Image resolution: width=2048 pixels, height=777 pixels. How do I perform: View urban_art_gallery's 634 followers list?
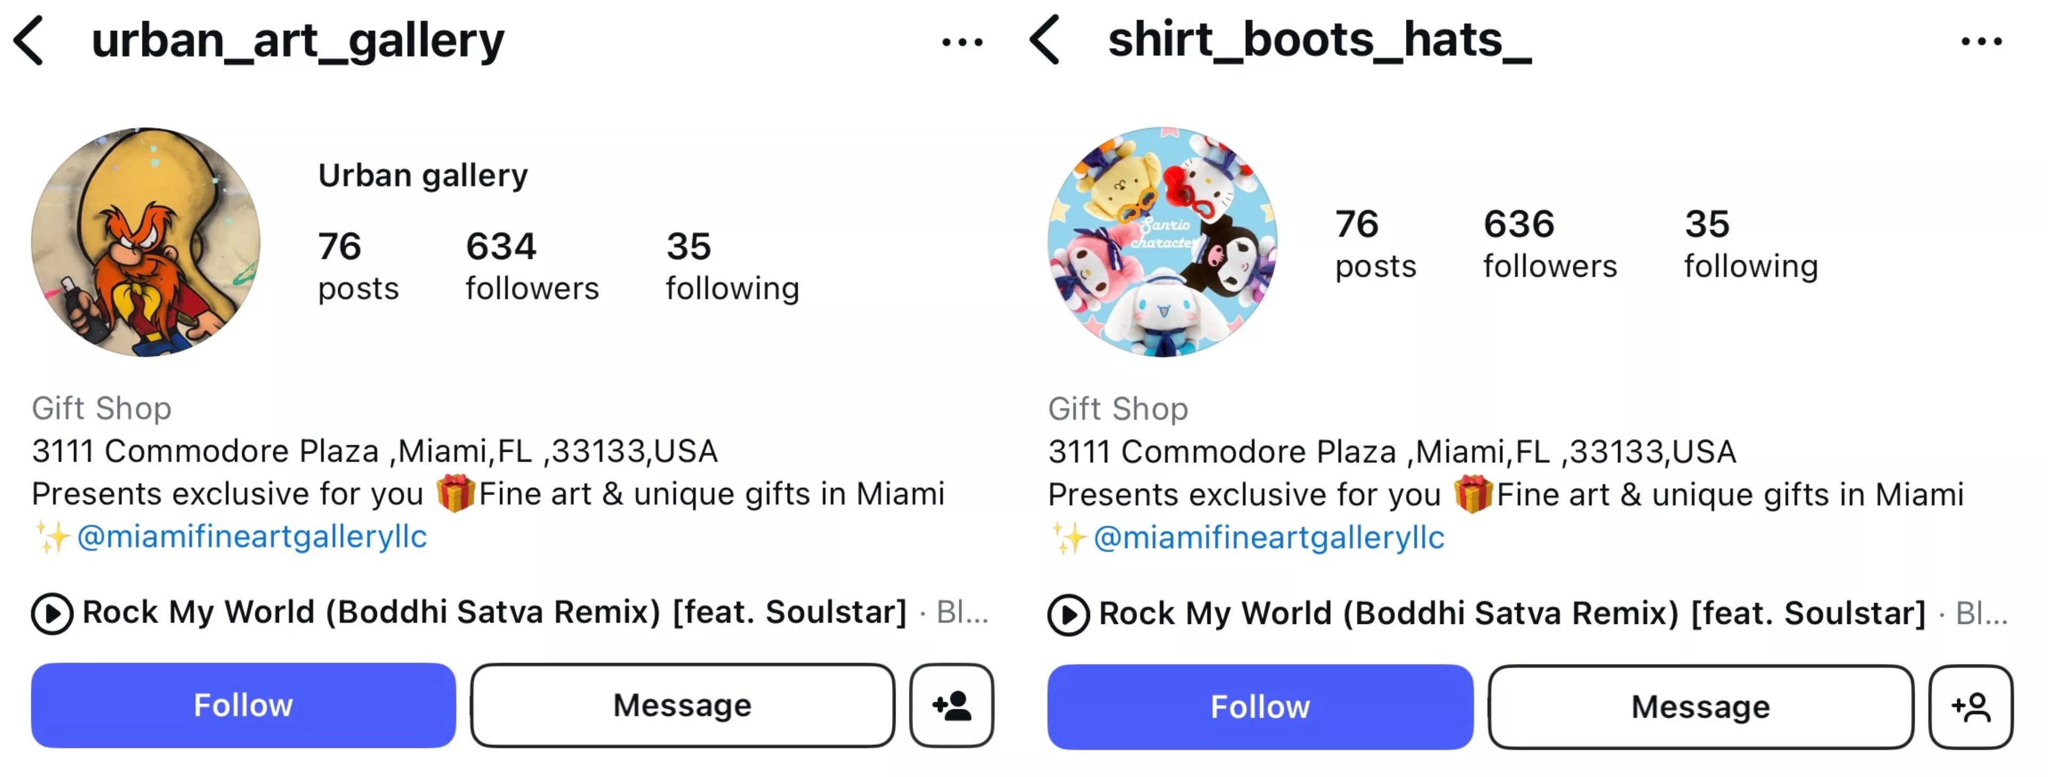pyautogui.click(x=532, y=267)
